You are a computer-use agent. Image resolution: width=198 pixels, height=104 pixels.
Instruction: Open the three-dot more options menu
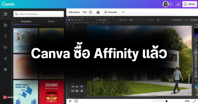[x=123, y=12]
